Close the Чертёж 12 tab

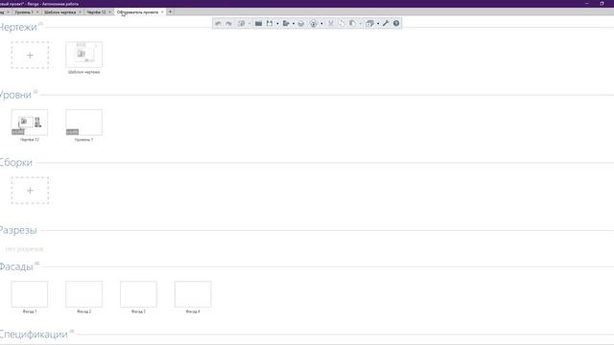(109, 12)
